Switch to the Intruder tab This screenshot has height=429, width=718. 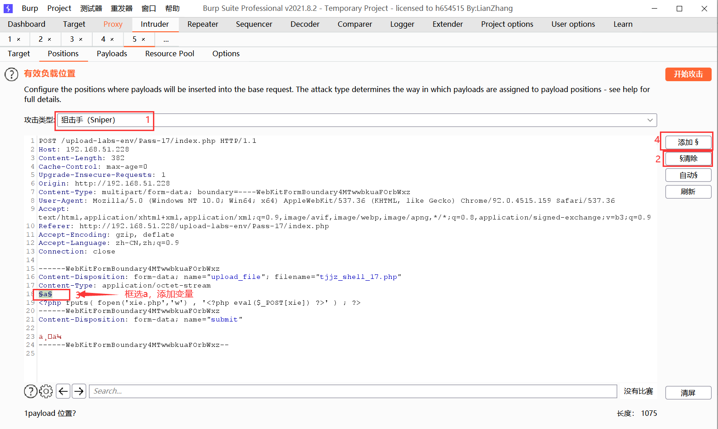155,24
